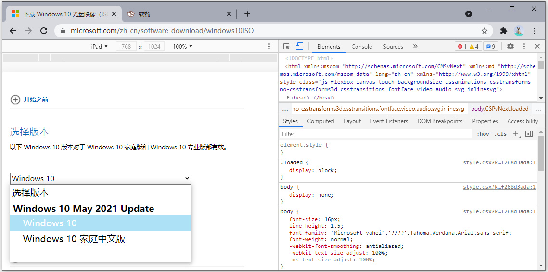
Task: Expand the head element node
Action: (288, 98)
